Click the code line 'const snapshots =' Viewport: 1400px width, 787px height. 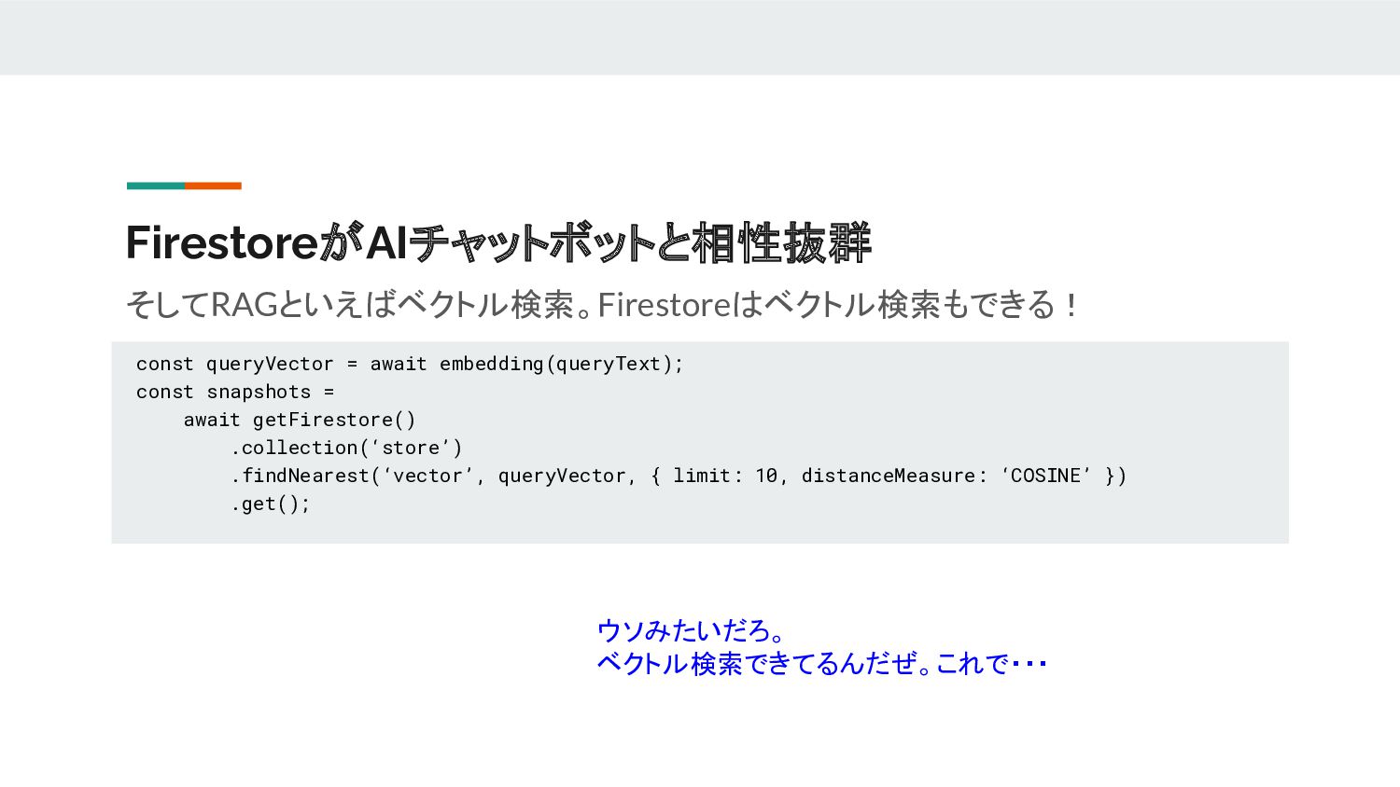click(x=235, y=392)
